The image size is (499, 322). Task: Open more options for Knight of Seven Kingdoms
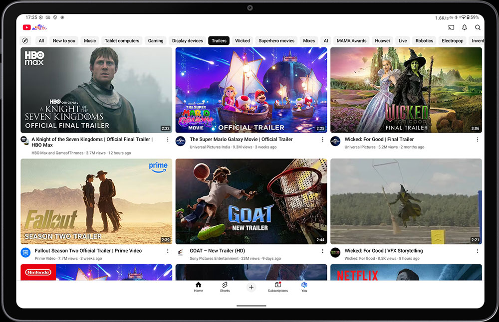tap(168, 140)
